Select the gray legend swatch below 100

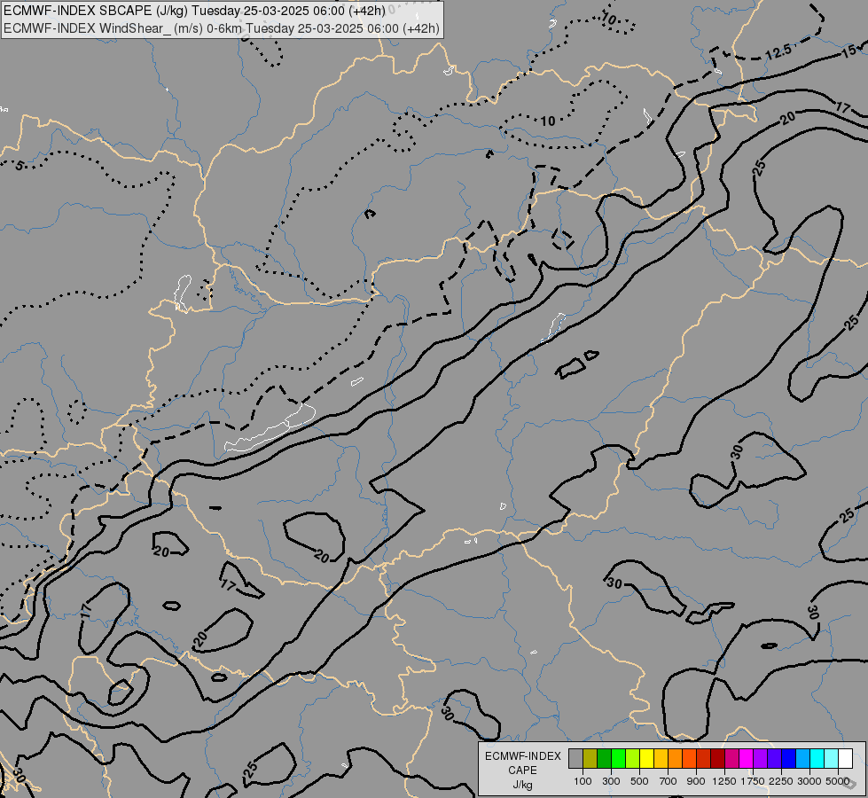pos(575,758)
